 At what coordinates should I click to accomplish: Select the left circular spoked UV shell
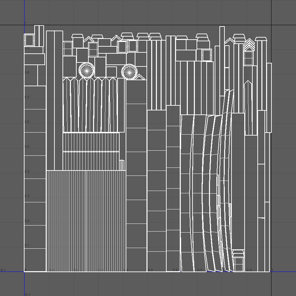(x=87, y=70)
